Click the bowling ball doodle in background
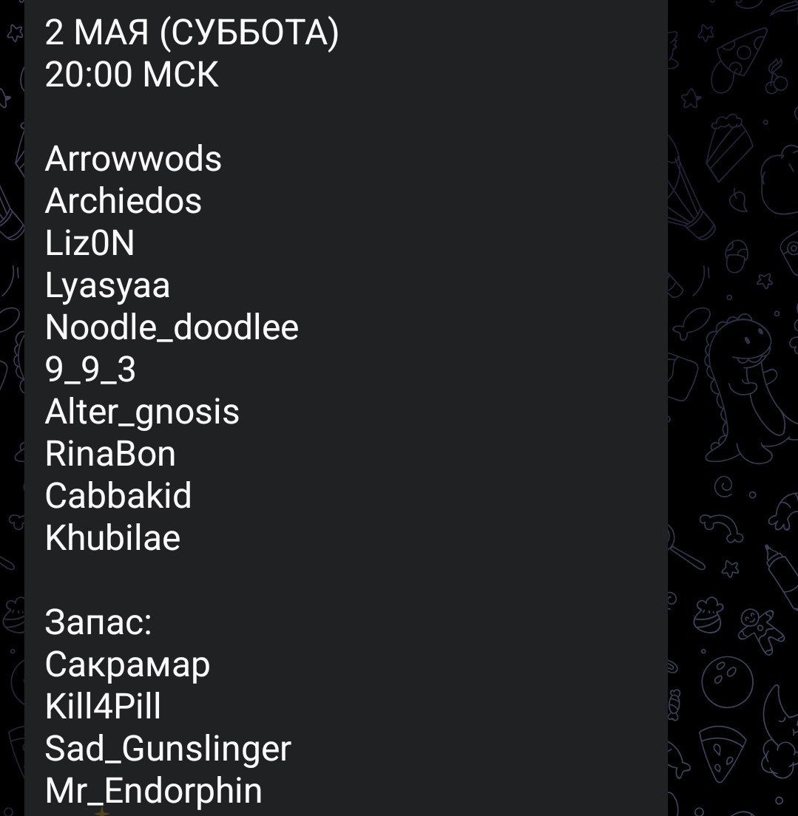This screenshot has width=798, height=816. [x=727, y=681]
